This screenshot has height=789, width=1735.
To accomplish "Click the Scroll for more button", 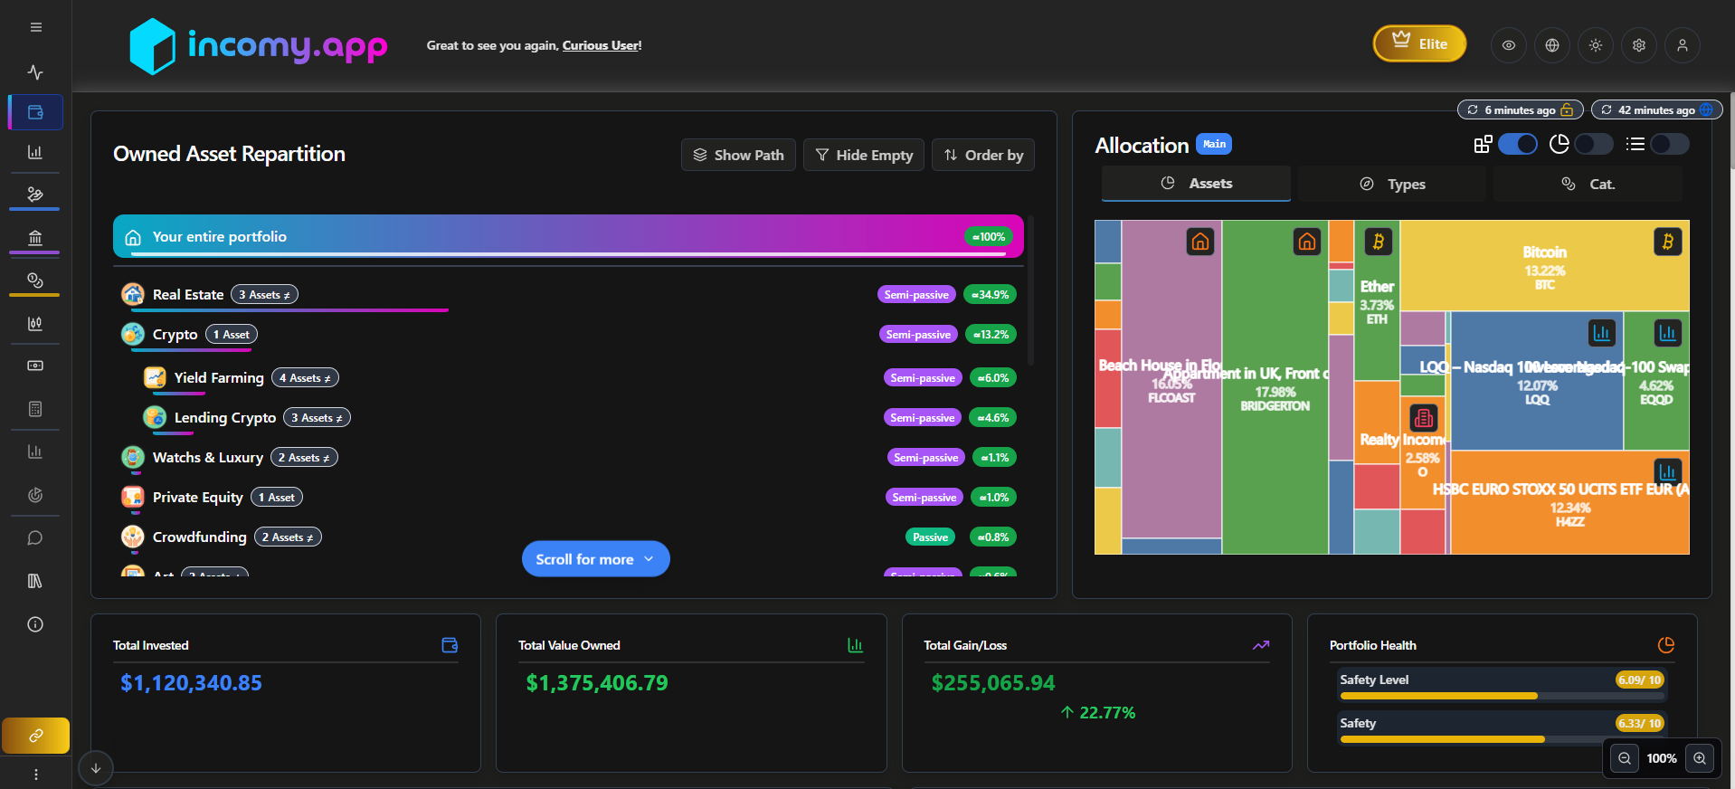I will (595, 558).
